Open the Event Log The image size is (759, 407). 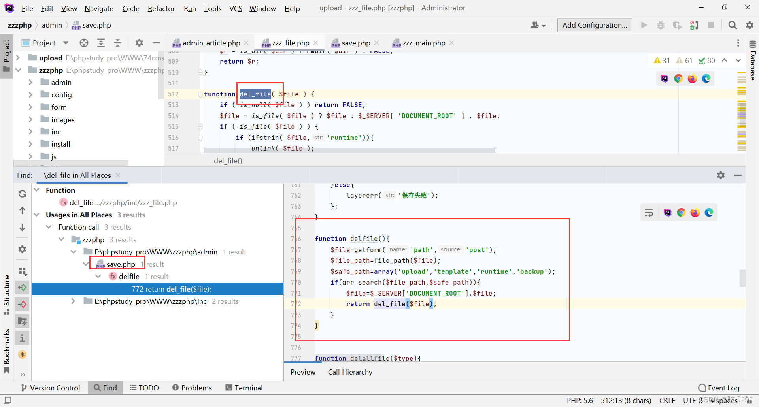coord(719,388)
